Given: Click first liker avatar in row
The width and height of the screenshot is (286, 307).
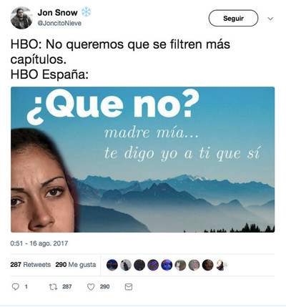Looking at the screenshot, I should click(112, 265).
